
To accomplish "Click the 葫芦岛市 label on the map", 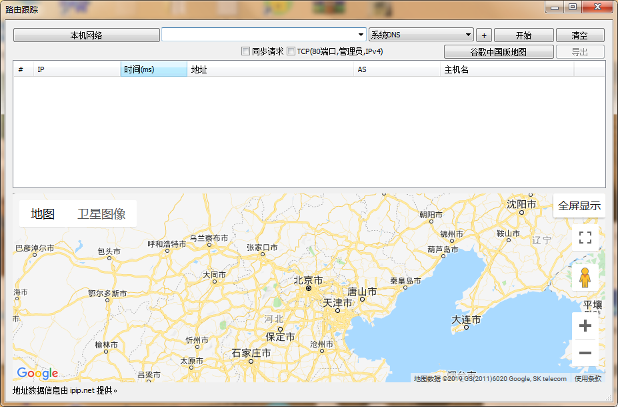I will click(443, 250).
